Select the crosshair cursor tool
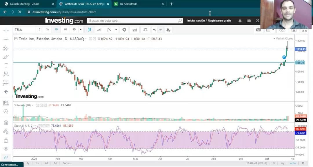Viewport: 313px width, 167px height. coord(6,30)
